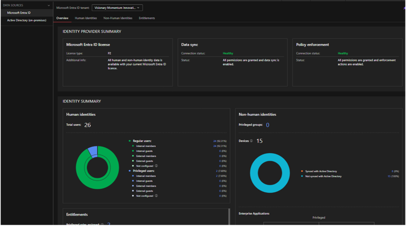
Task: Switch to the Non-Human Identities tab
Action: coord(118,18)
